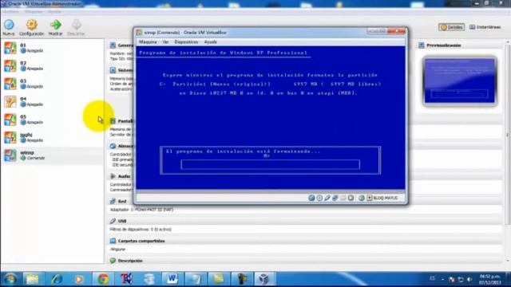Click the volume icon in system tray

pos(469,279)
